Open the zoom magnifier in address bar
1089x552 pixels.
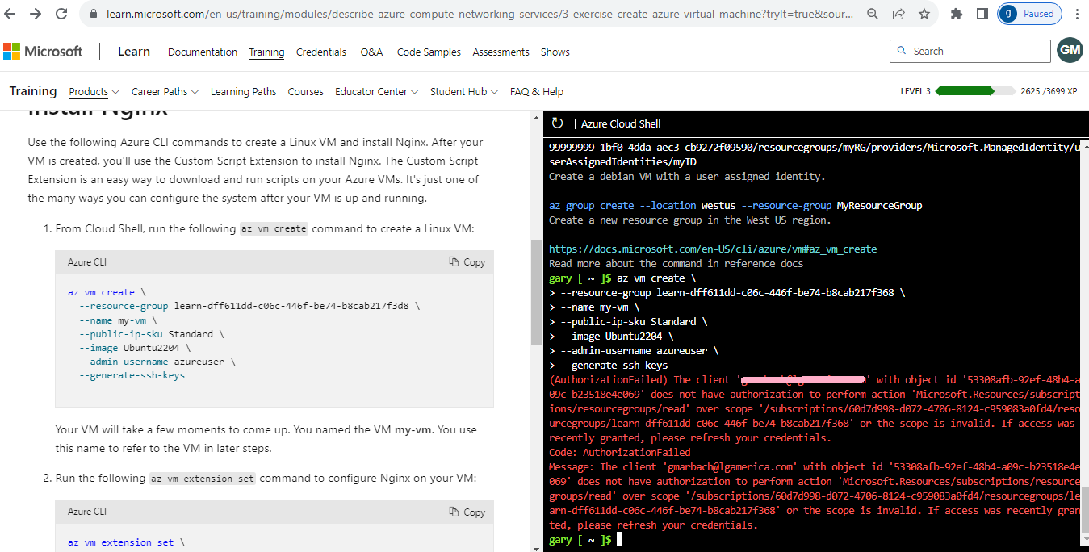point(873,14)
